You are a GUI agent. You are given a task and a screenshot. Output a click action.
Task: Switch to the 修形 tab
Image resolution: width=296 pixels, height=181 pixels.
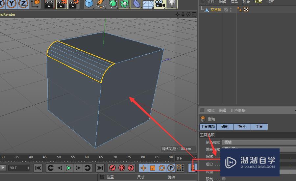coord(225,127)
